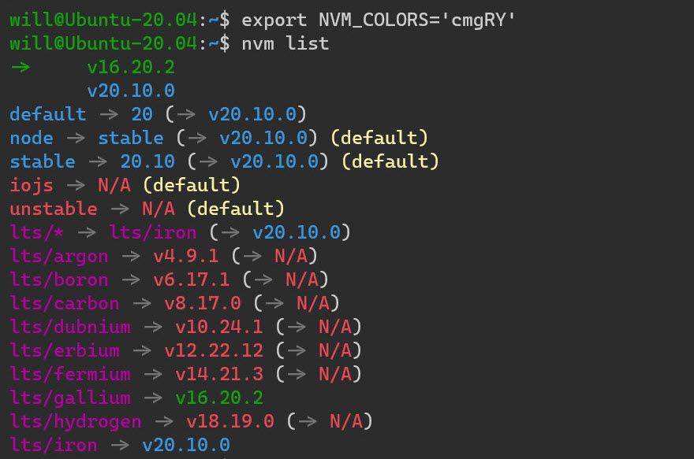This screenshot has width=694, height=459.
Task: Click the "default" alias name starting its row
Action: coord(48,114)
